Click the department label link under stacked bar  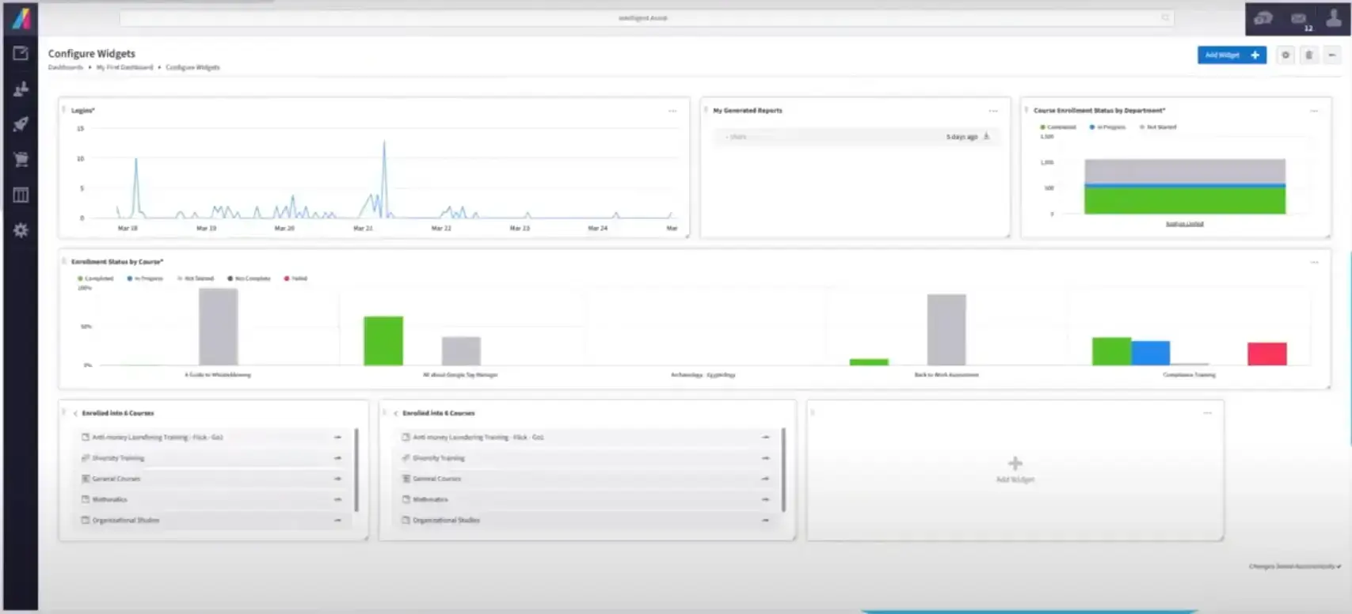pos(1184,224)
